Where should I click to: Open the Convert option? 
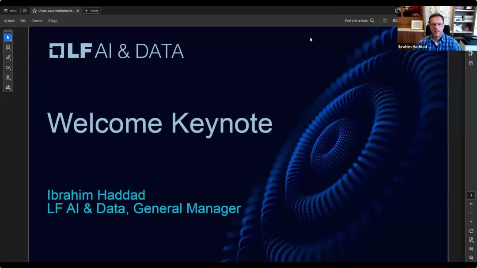pyautogui.click(x=37, y=21)
